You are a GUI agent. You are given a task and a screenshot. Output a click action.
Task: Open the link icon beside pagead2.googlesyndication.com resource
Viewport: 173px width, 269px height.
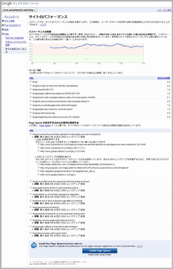point(38,171)
